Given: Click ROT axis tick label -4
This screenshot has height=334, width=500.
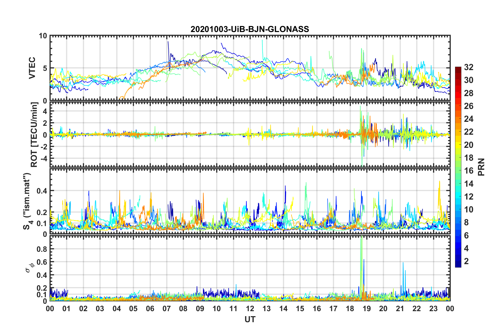Looking at the screenshot, I should 44,159.
